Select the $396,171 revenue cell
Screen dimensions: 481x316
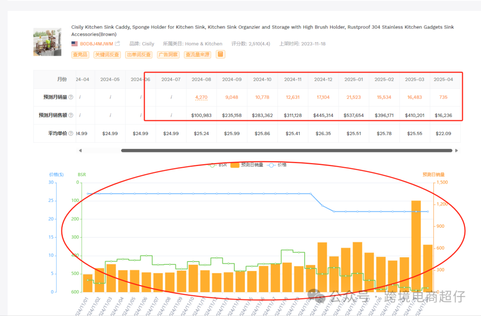coord(384,115)
